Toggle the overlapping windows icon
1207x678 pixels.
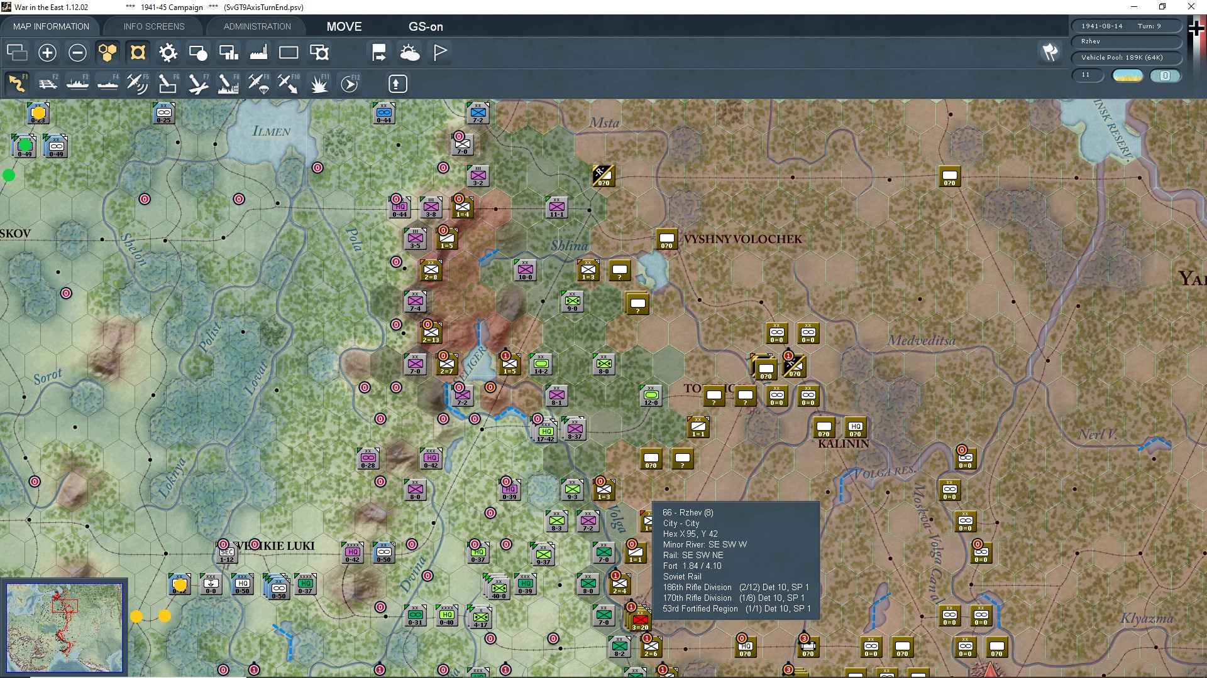[17, 53]
